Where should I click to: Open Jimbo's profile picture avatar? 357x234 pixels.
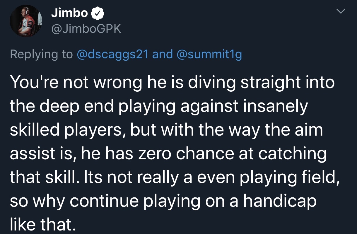[x=26, y=21]
